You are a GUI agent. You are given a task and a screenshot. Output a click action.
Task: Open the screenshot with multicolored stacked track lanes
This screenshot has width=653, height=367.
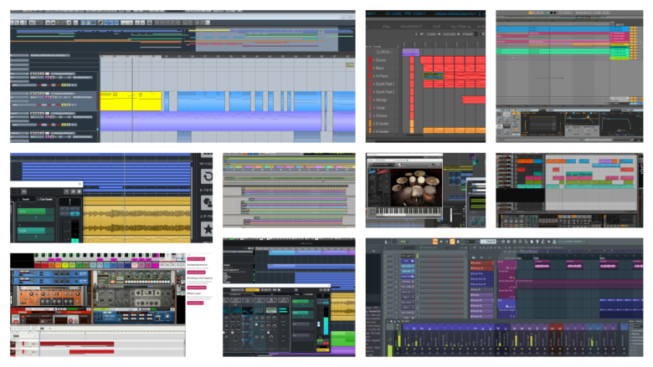pyautogui.click(x=289, y=191)
